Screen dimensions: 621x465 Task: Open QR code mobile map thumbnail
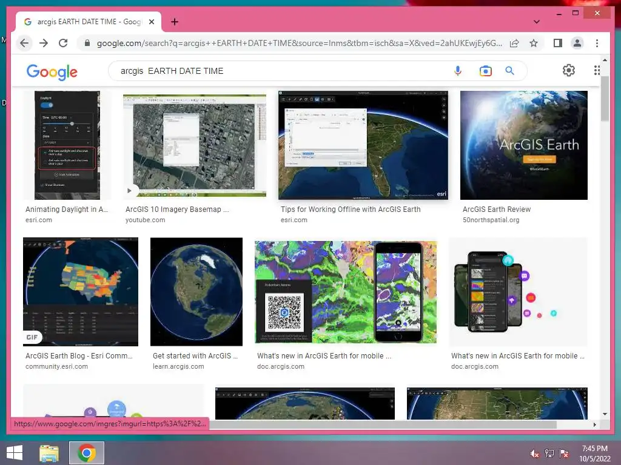pyautogui.click(x=346, y=292)
